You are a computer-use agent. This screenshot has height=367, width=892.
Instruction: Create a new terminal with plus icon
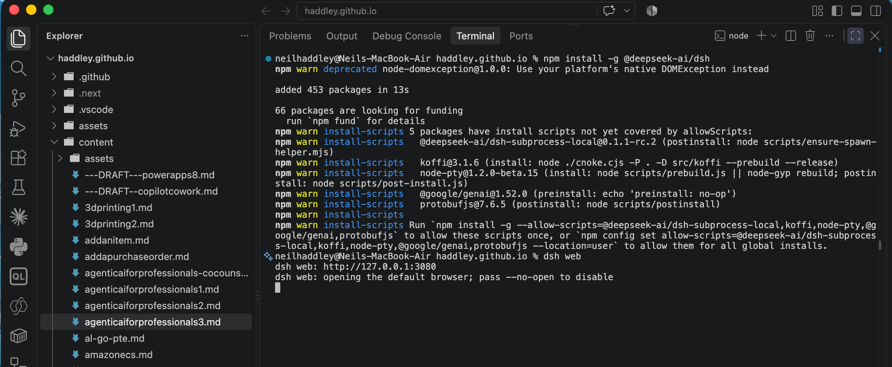pyautogui.click(x=761, y=36)
